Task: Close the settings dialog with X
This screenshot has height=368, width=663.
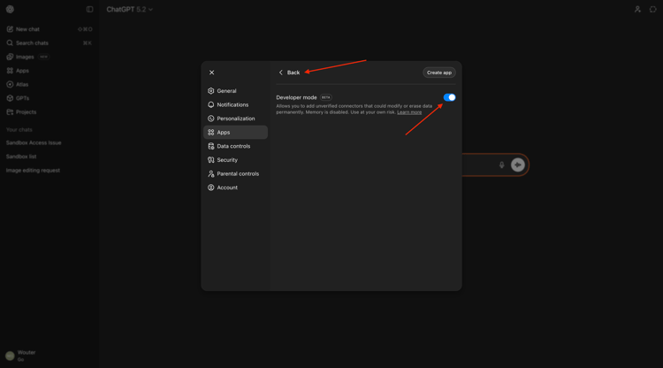Action: point(212,73)
